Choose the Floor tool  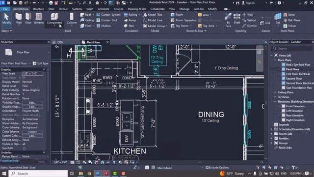[x=87, y=26]
